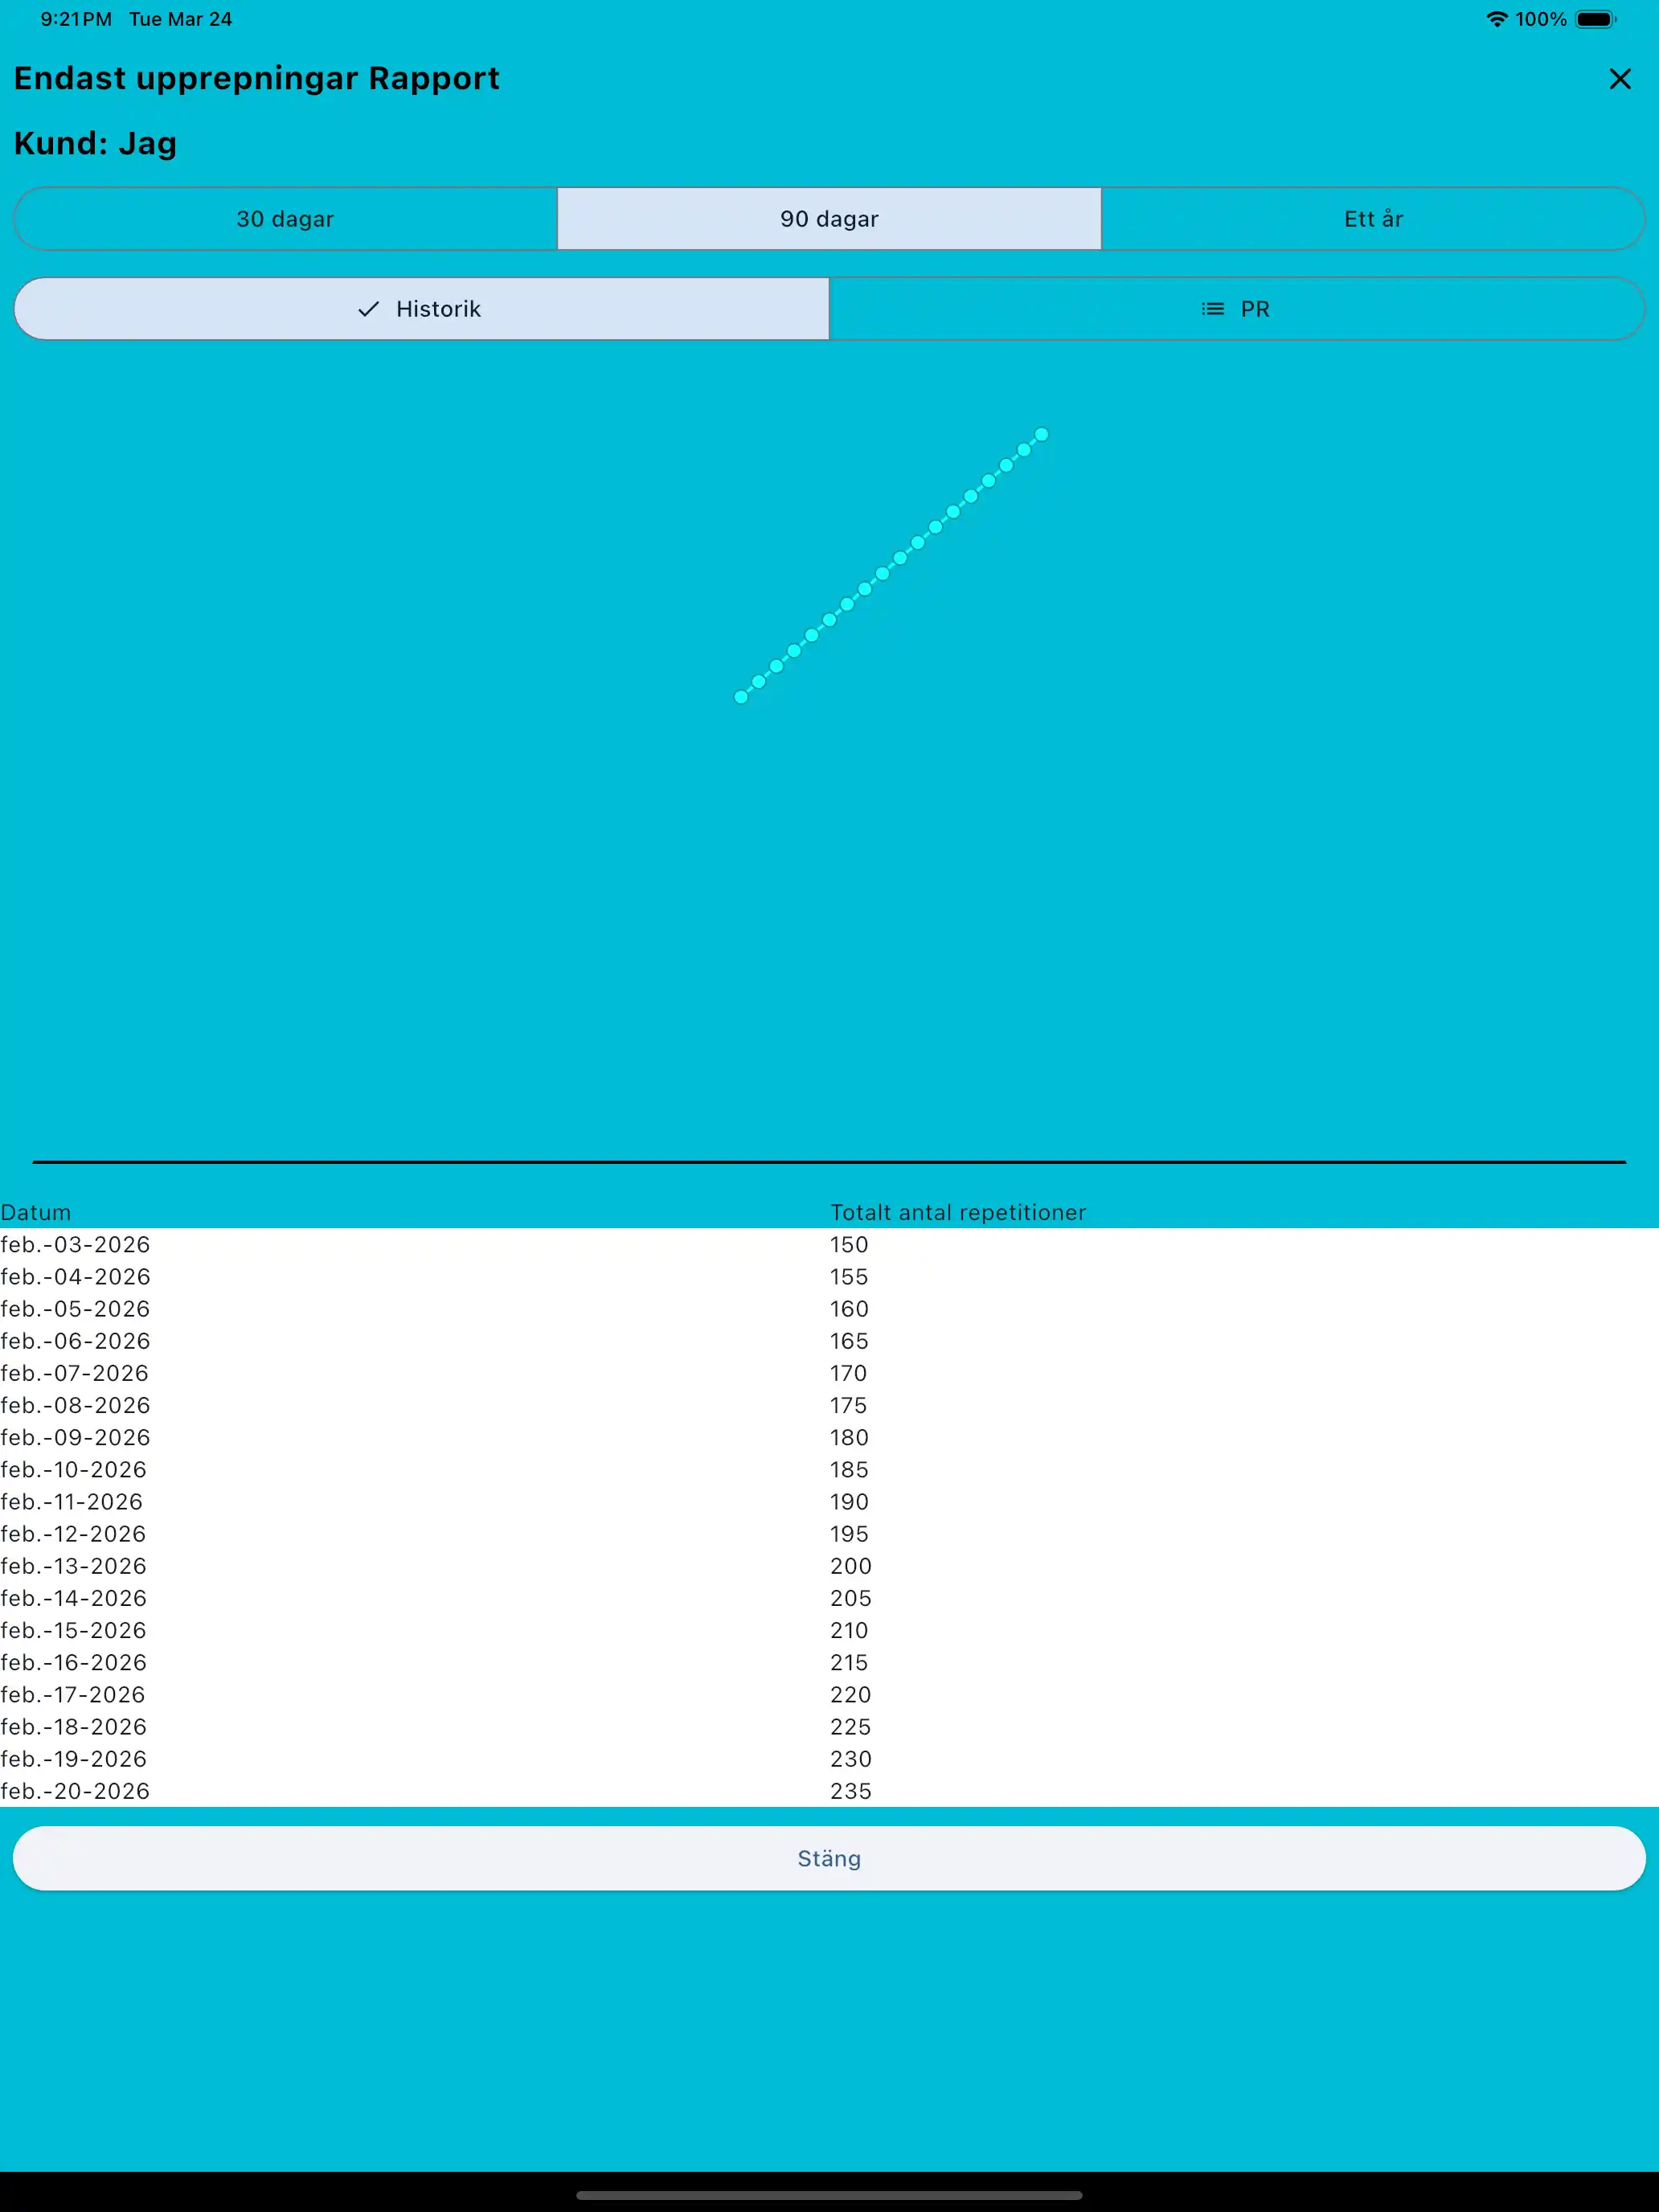This screenshot has width=1659, height=2212.
Task: Click the PR list icon
Action: coord(1212,309)
